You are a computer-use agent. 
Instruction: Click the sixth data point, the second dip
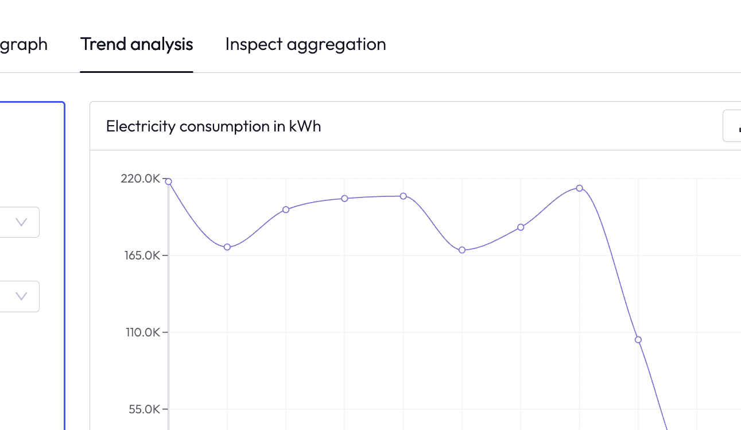[462, 250]
